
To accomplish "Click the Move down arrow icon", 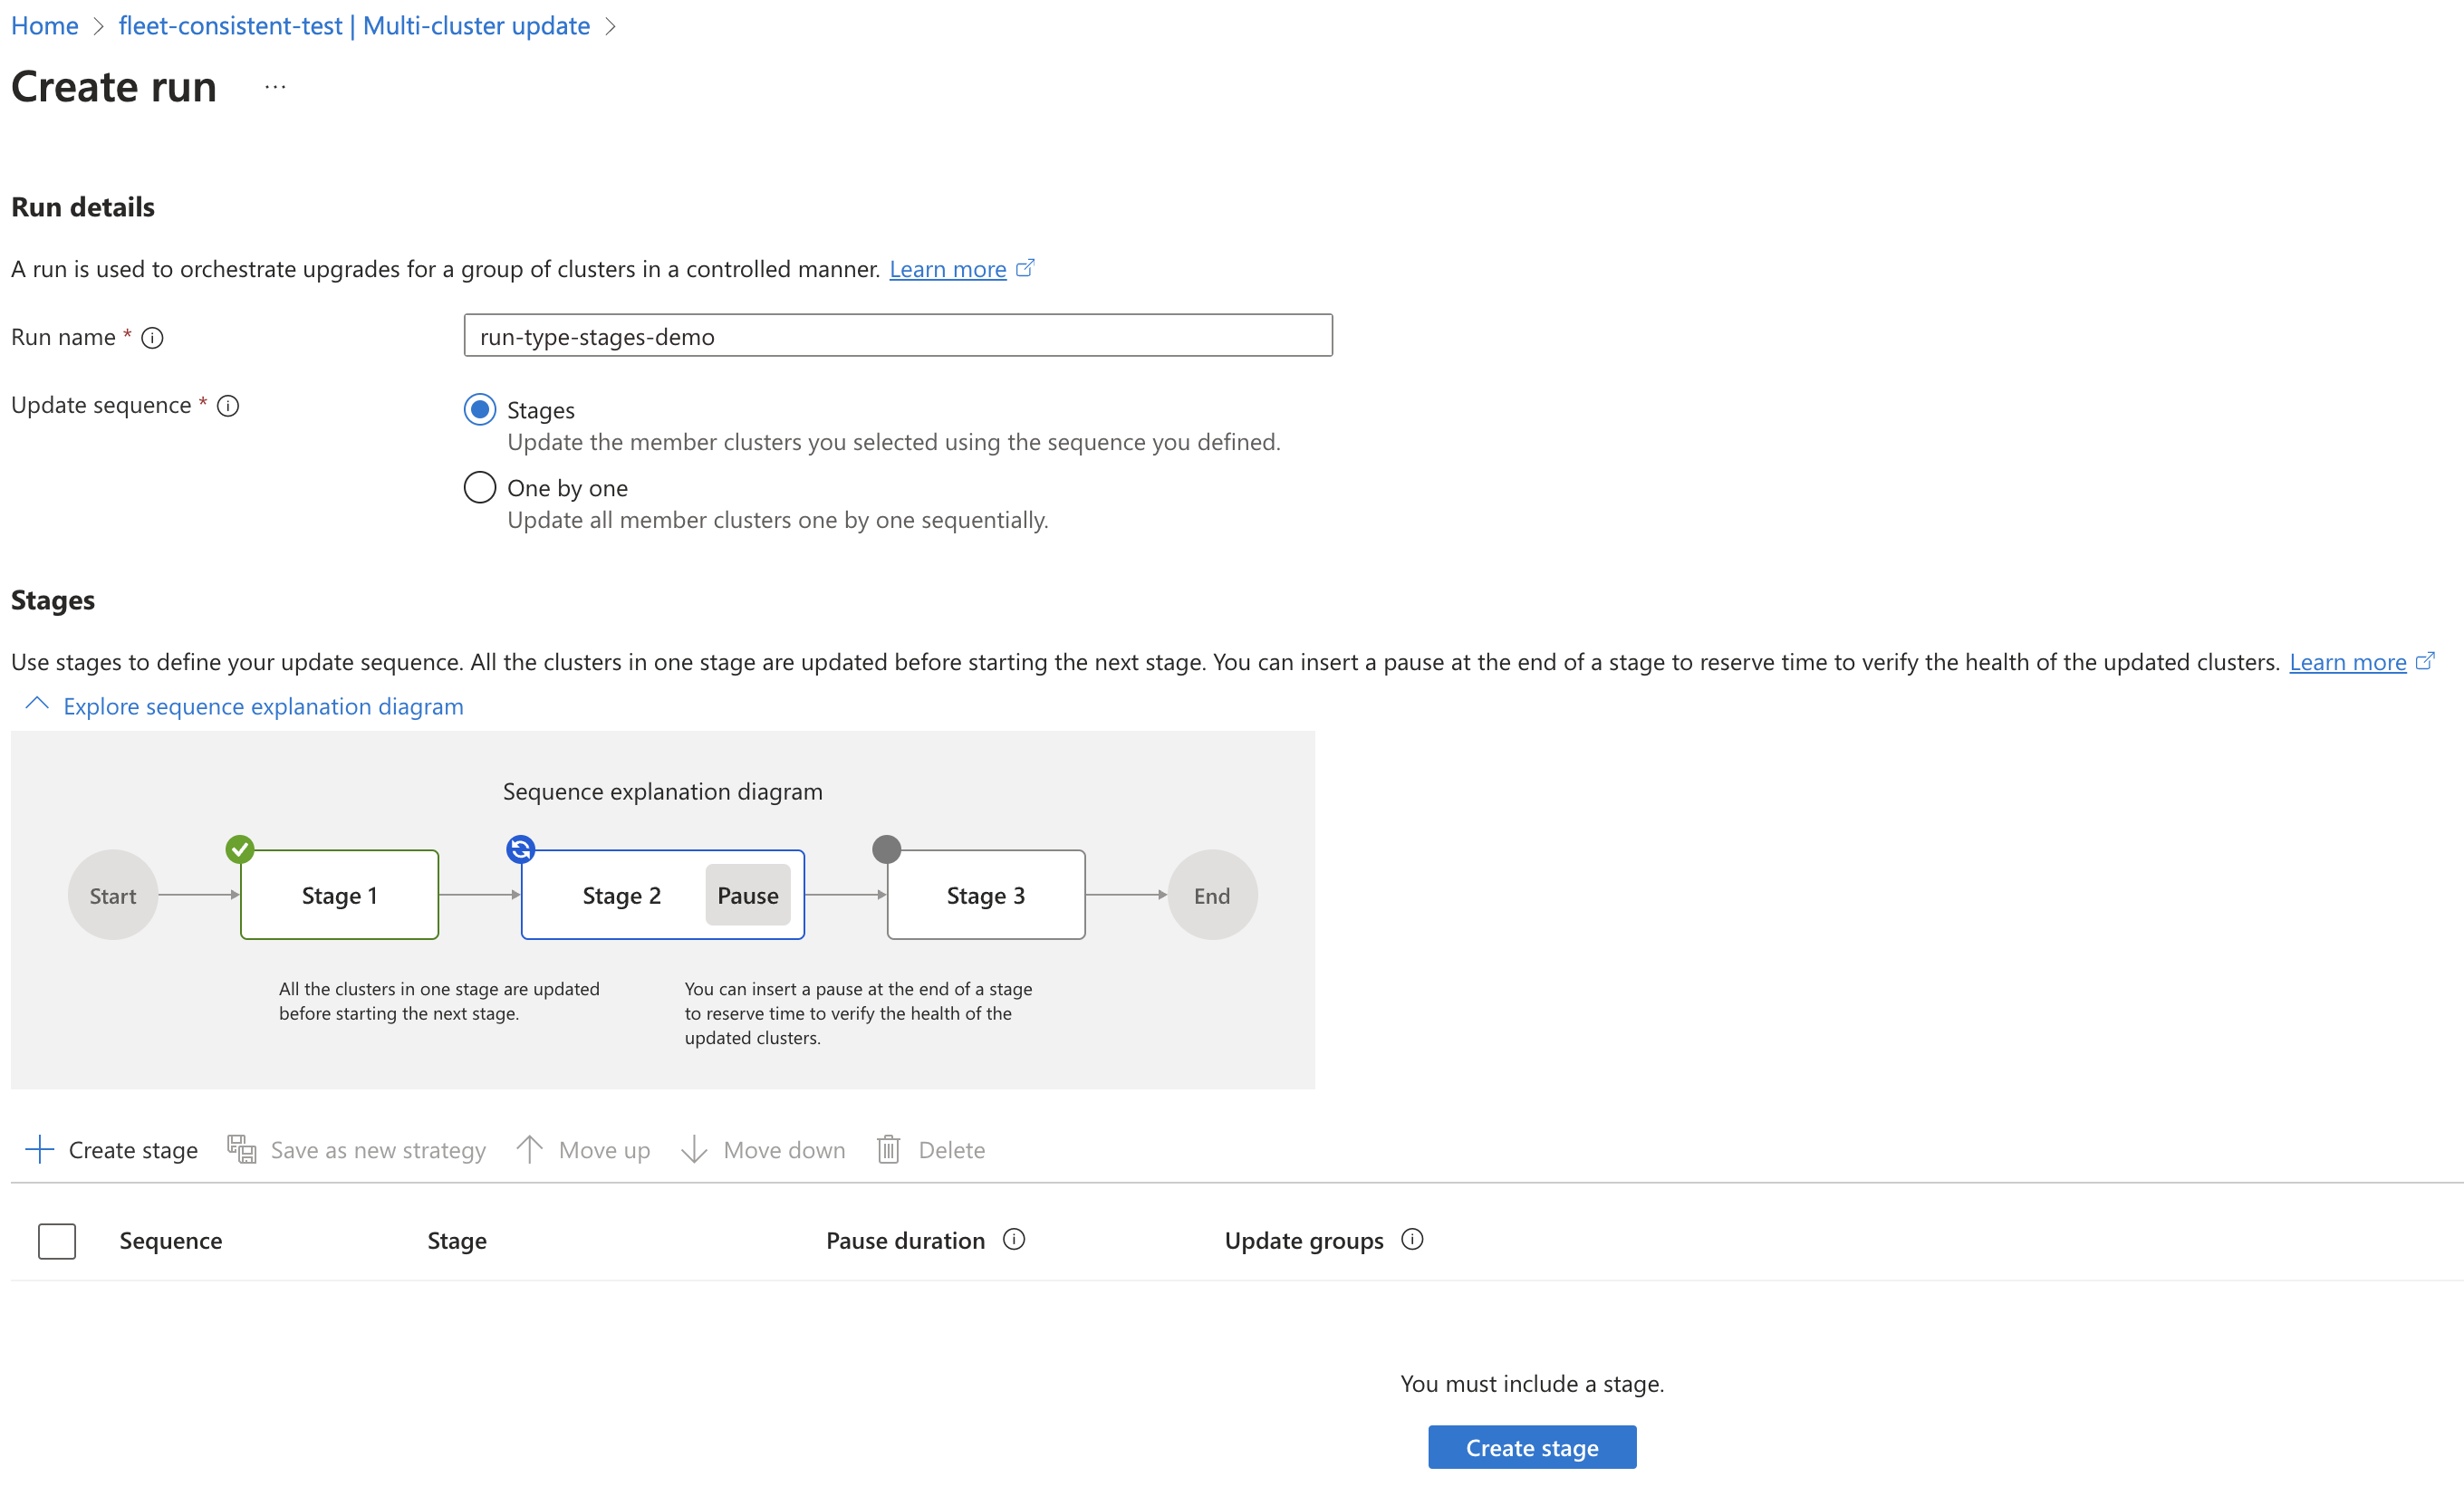I will 697,1147.
